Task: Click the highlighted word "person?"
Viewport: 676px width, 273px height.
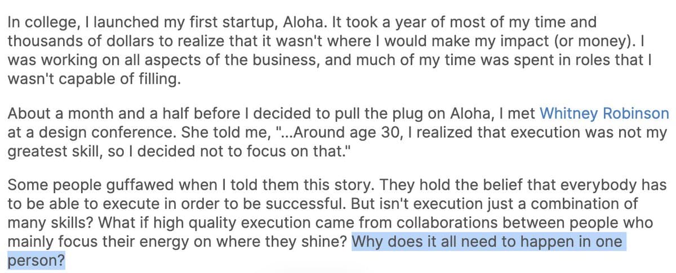Action: tap(36, 261)
